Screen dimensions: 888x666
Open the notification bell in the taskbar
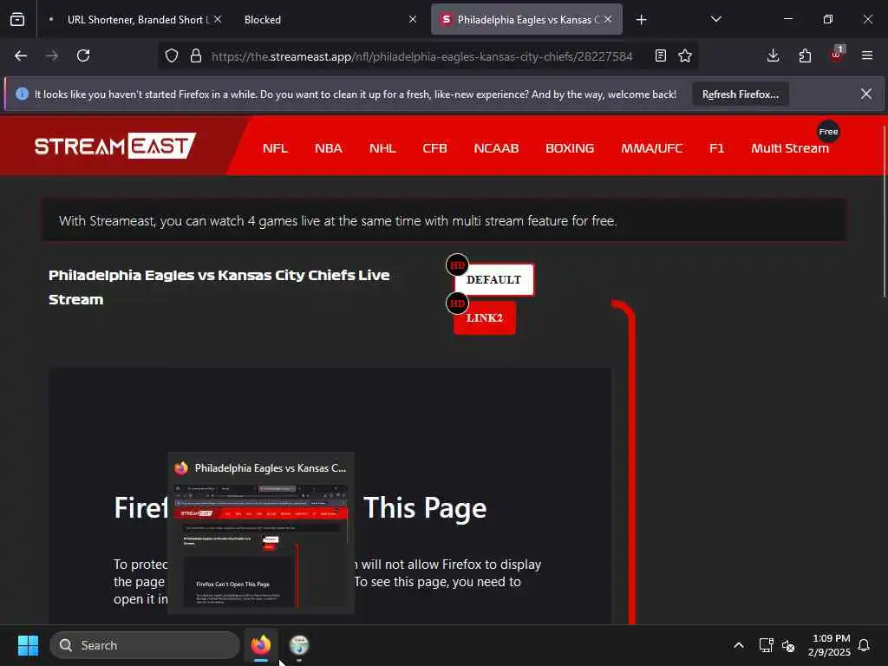pos(865,645)
